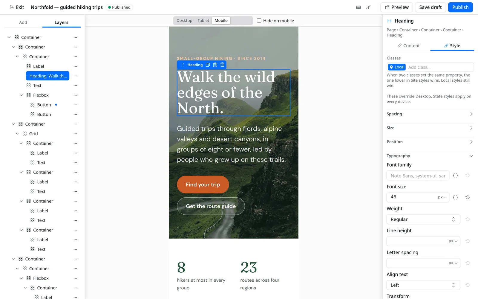Open the Font family variable braces
The image size is (478, 299).
(x=455, y=176)
